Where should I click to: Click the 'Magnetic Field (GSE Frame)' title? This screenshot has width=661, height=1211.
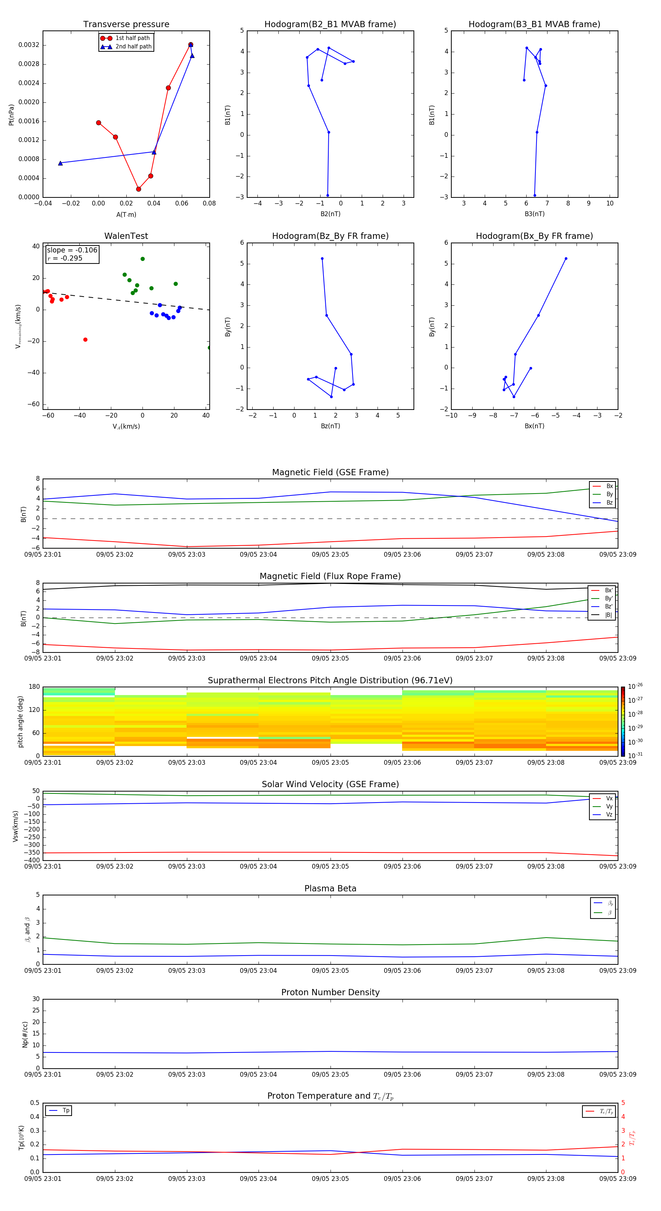tap(330, 472)
